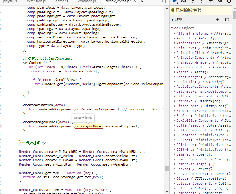Expand the AnimationClip property
236x194 pixels.
point(174,53)
